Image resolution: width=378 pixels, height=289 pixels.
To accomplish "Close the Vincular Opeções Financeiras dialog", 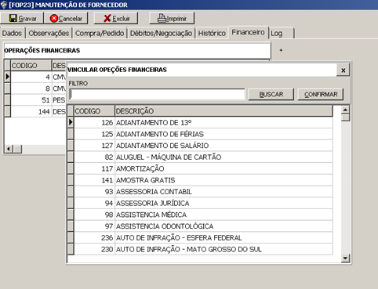I will tap(343, 70).
